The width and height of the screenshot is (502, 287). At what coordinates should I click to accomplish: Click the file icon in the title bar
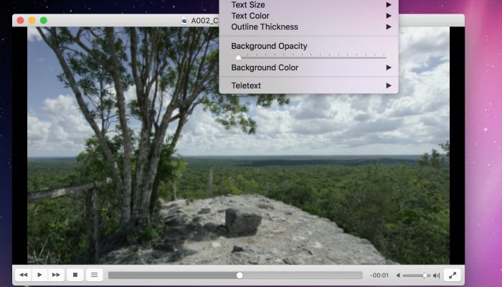point(184,21)
